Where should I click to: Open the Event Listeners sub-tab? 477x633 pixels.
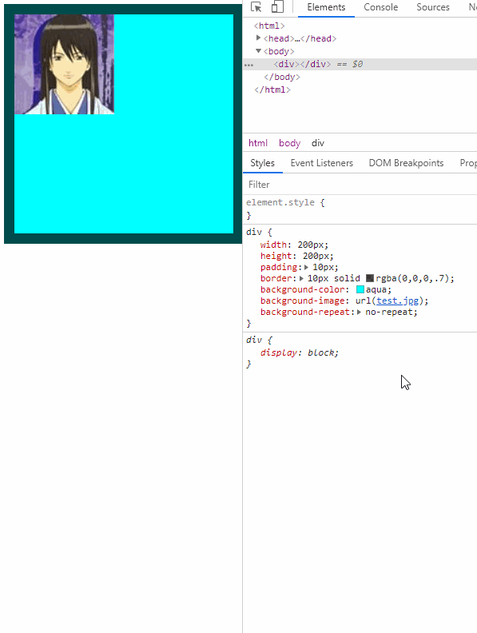[x=322, y=163]
